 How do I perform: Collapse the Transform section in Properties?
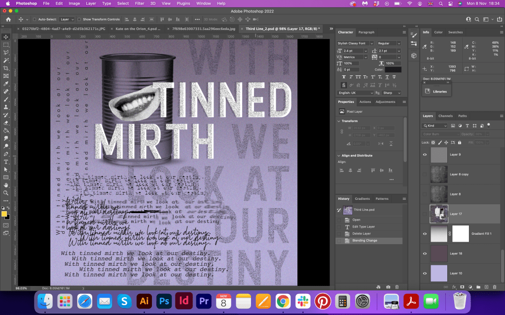339,121
